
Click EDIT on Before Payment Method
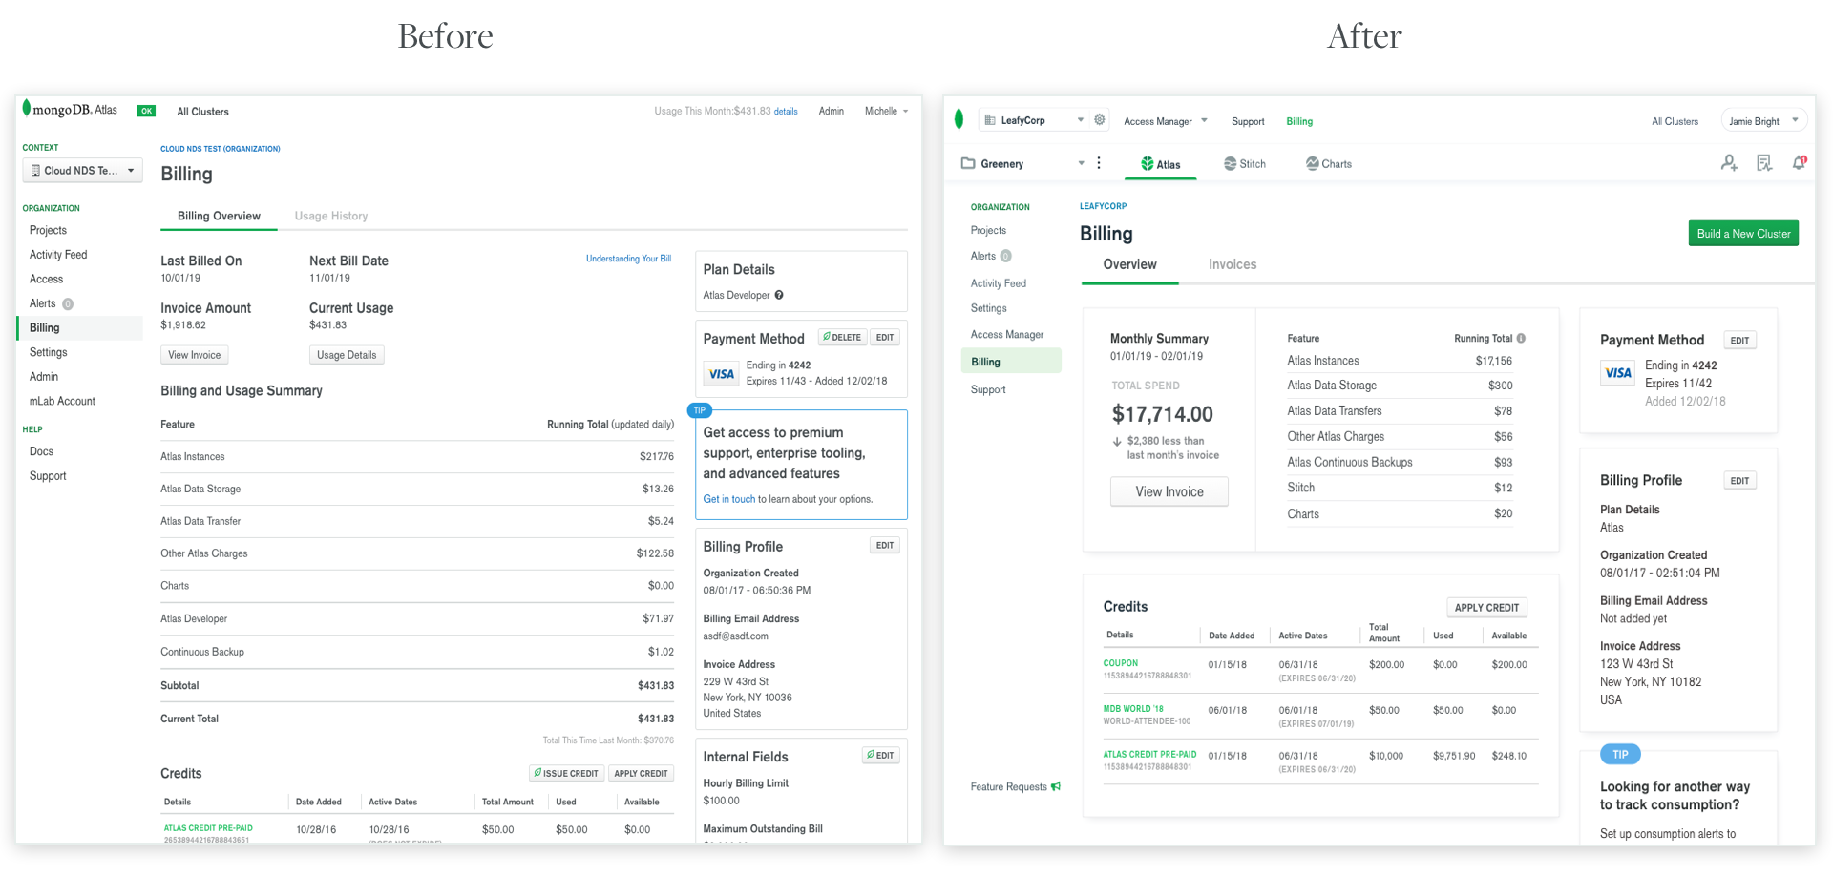coord(885,338)
